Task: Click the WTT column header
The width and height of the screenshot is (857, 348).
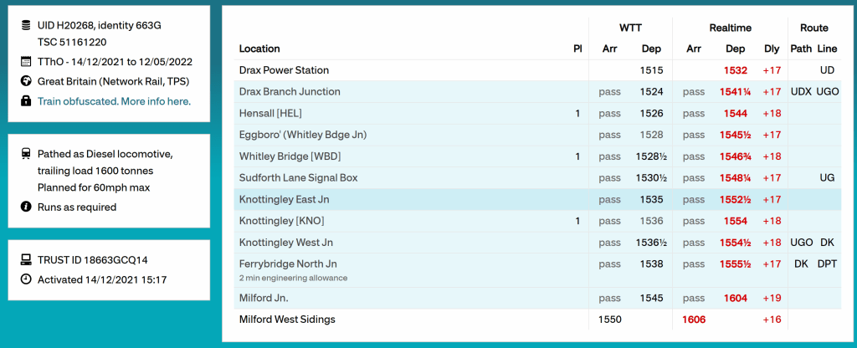Action: [x=630, y=28]
